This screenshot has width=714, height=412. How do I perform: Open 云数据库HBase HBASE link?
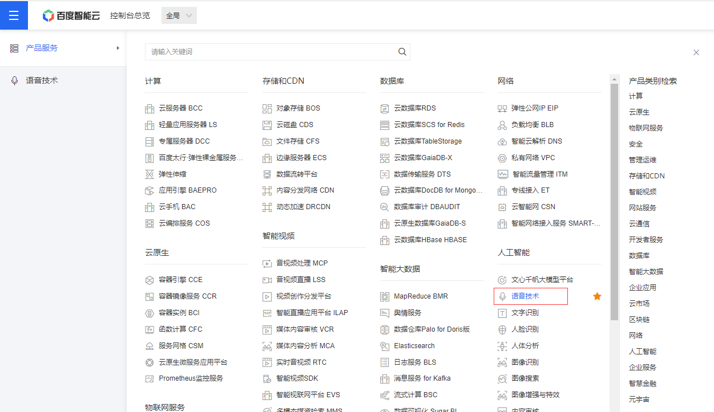tap(430, 240)
